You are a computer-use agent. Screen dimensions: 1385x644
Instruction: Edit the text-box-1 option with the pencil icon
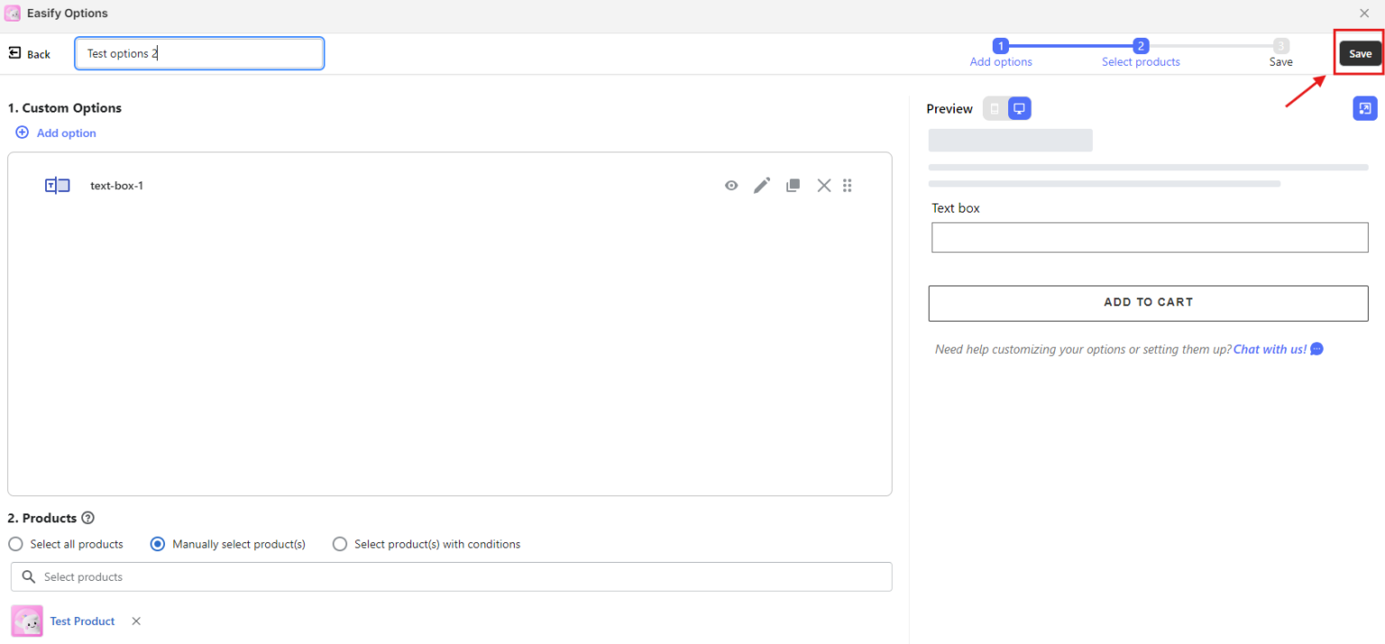[x=762, y=185]
